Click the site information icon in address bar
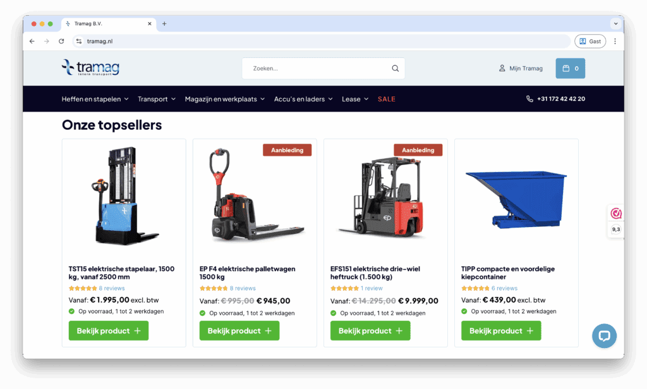This screenshot has height=389, width=647. pos(79,41)
